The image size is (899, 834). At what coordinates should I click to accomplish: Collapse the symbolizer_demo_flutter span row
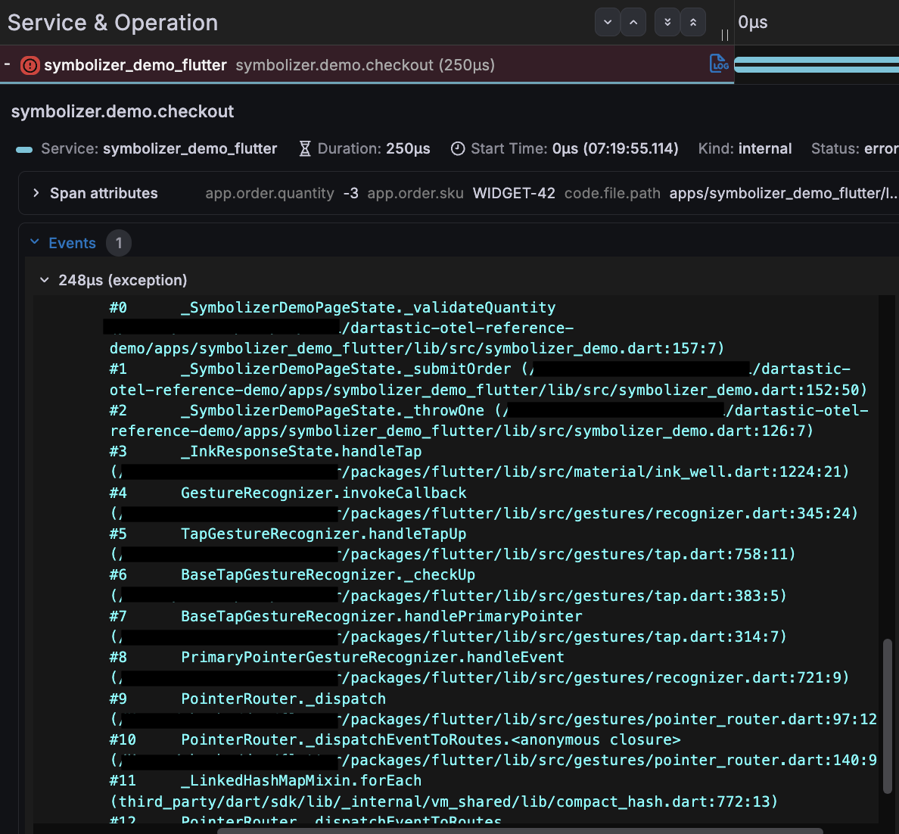[x=8, y=64]
